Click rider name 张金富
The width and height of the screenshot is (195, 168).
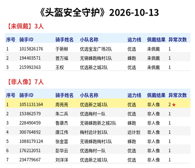(62, 141)
